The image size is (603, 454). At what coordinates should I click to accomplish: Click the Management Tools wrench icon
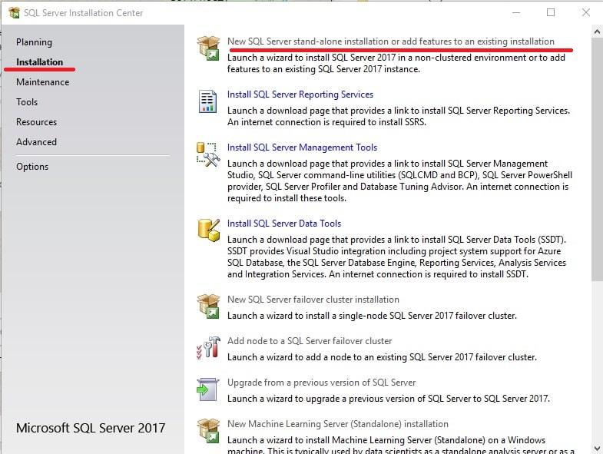click(x=208, y=154)
